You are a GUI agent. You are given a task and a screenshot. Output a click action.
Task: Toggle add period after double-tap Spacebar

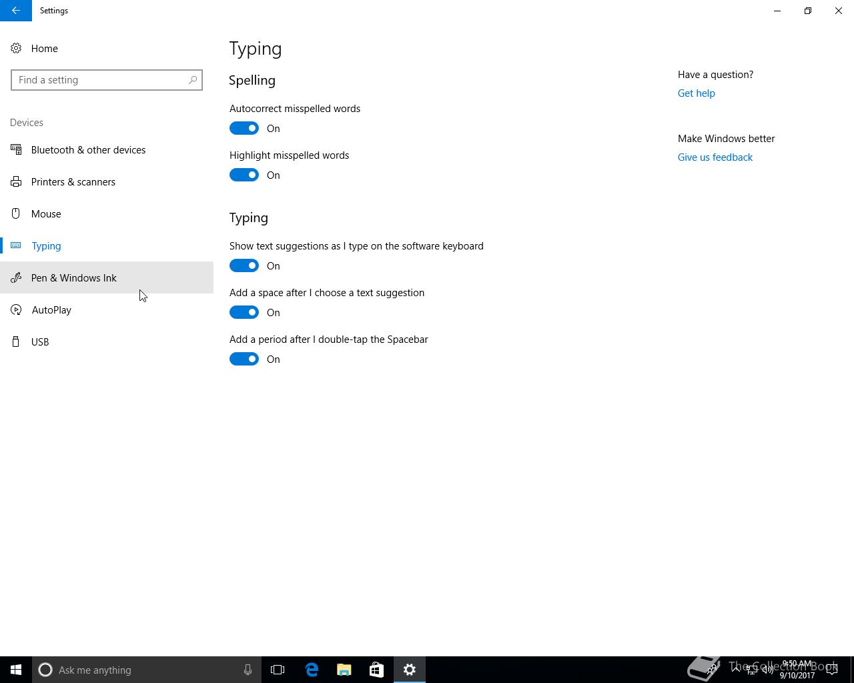(244, 359)
